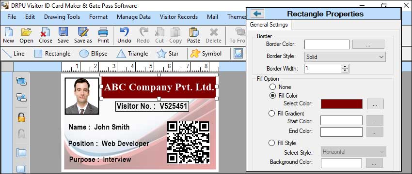
Task: Click End Color ellipsis button
Action: click(x=375, y=132)
